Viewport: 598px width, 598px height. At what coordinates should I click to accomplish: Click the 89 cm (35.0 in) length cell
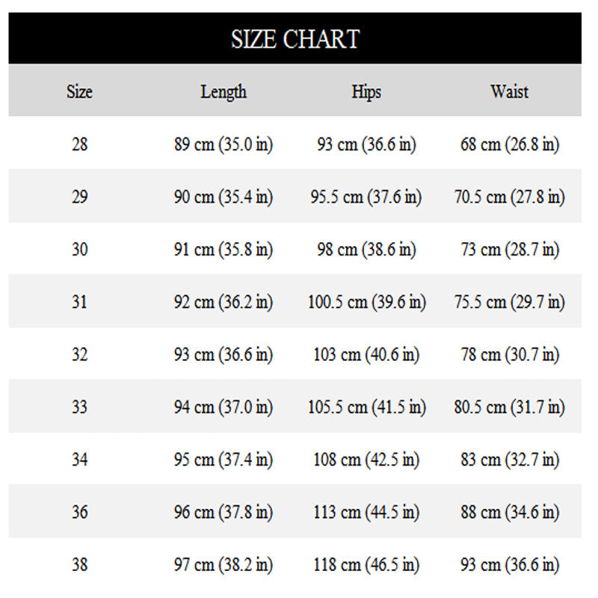[224, 144]
